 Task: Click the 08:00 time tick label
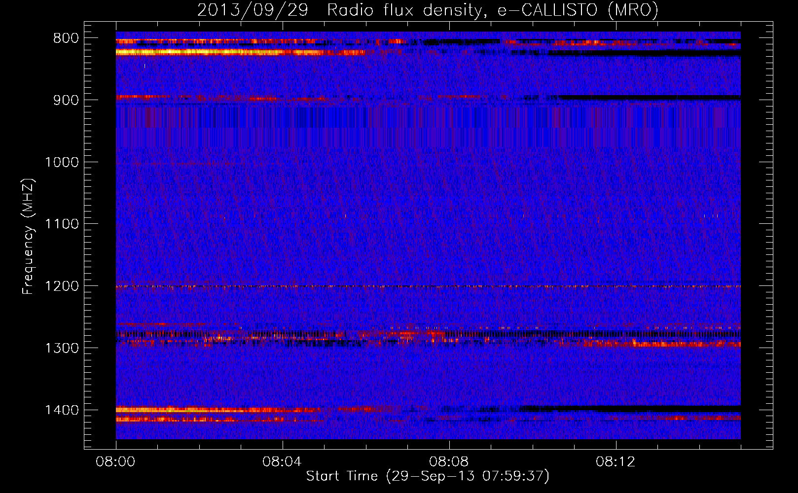coord(116,462)
